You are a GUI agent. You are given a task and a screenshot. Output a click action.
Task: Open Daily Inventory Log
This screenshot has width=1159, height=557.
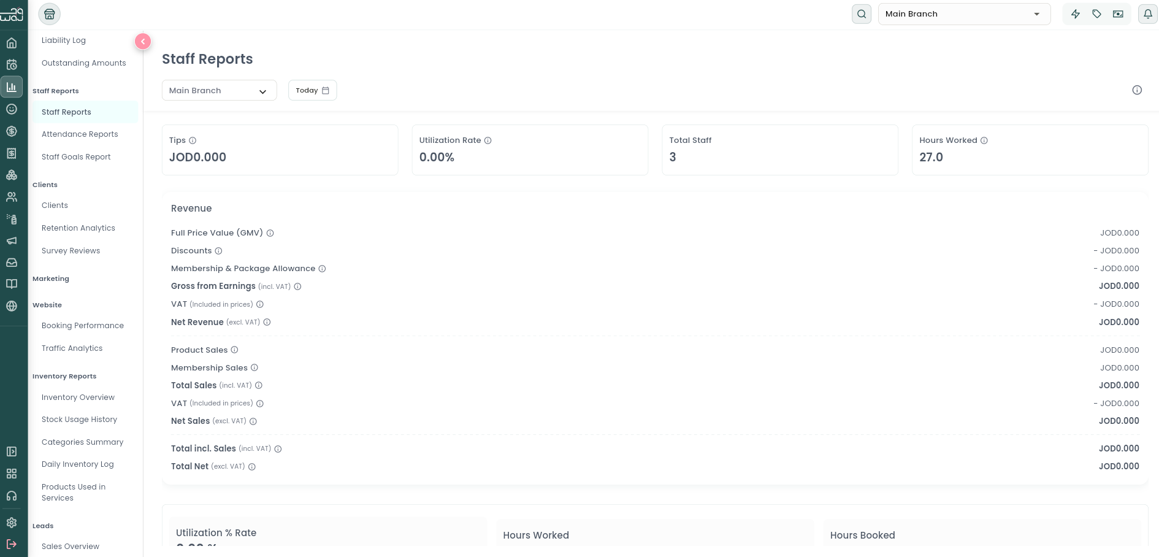click(x=78, y=464)
